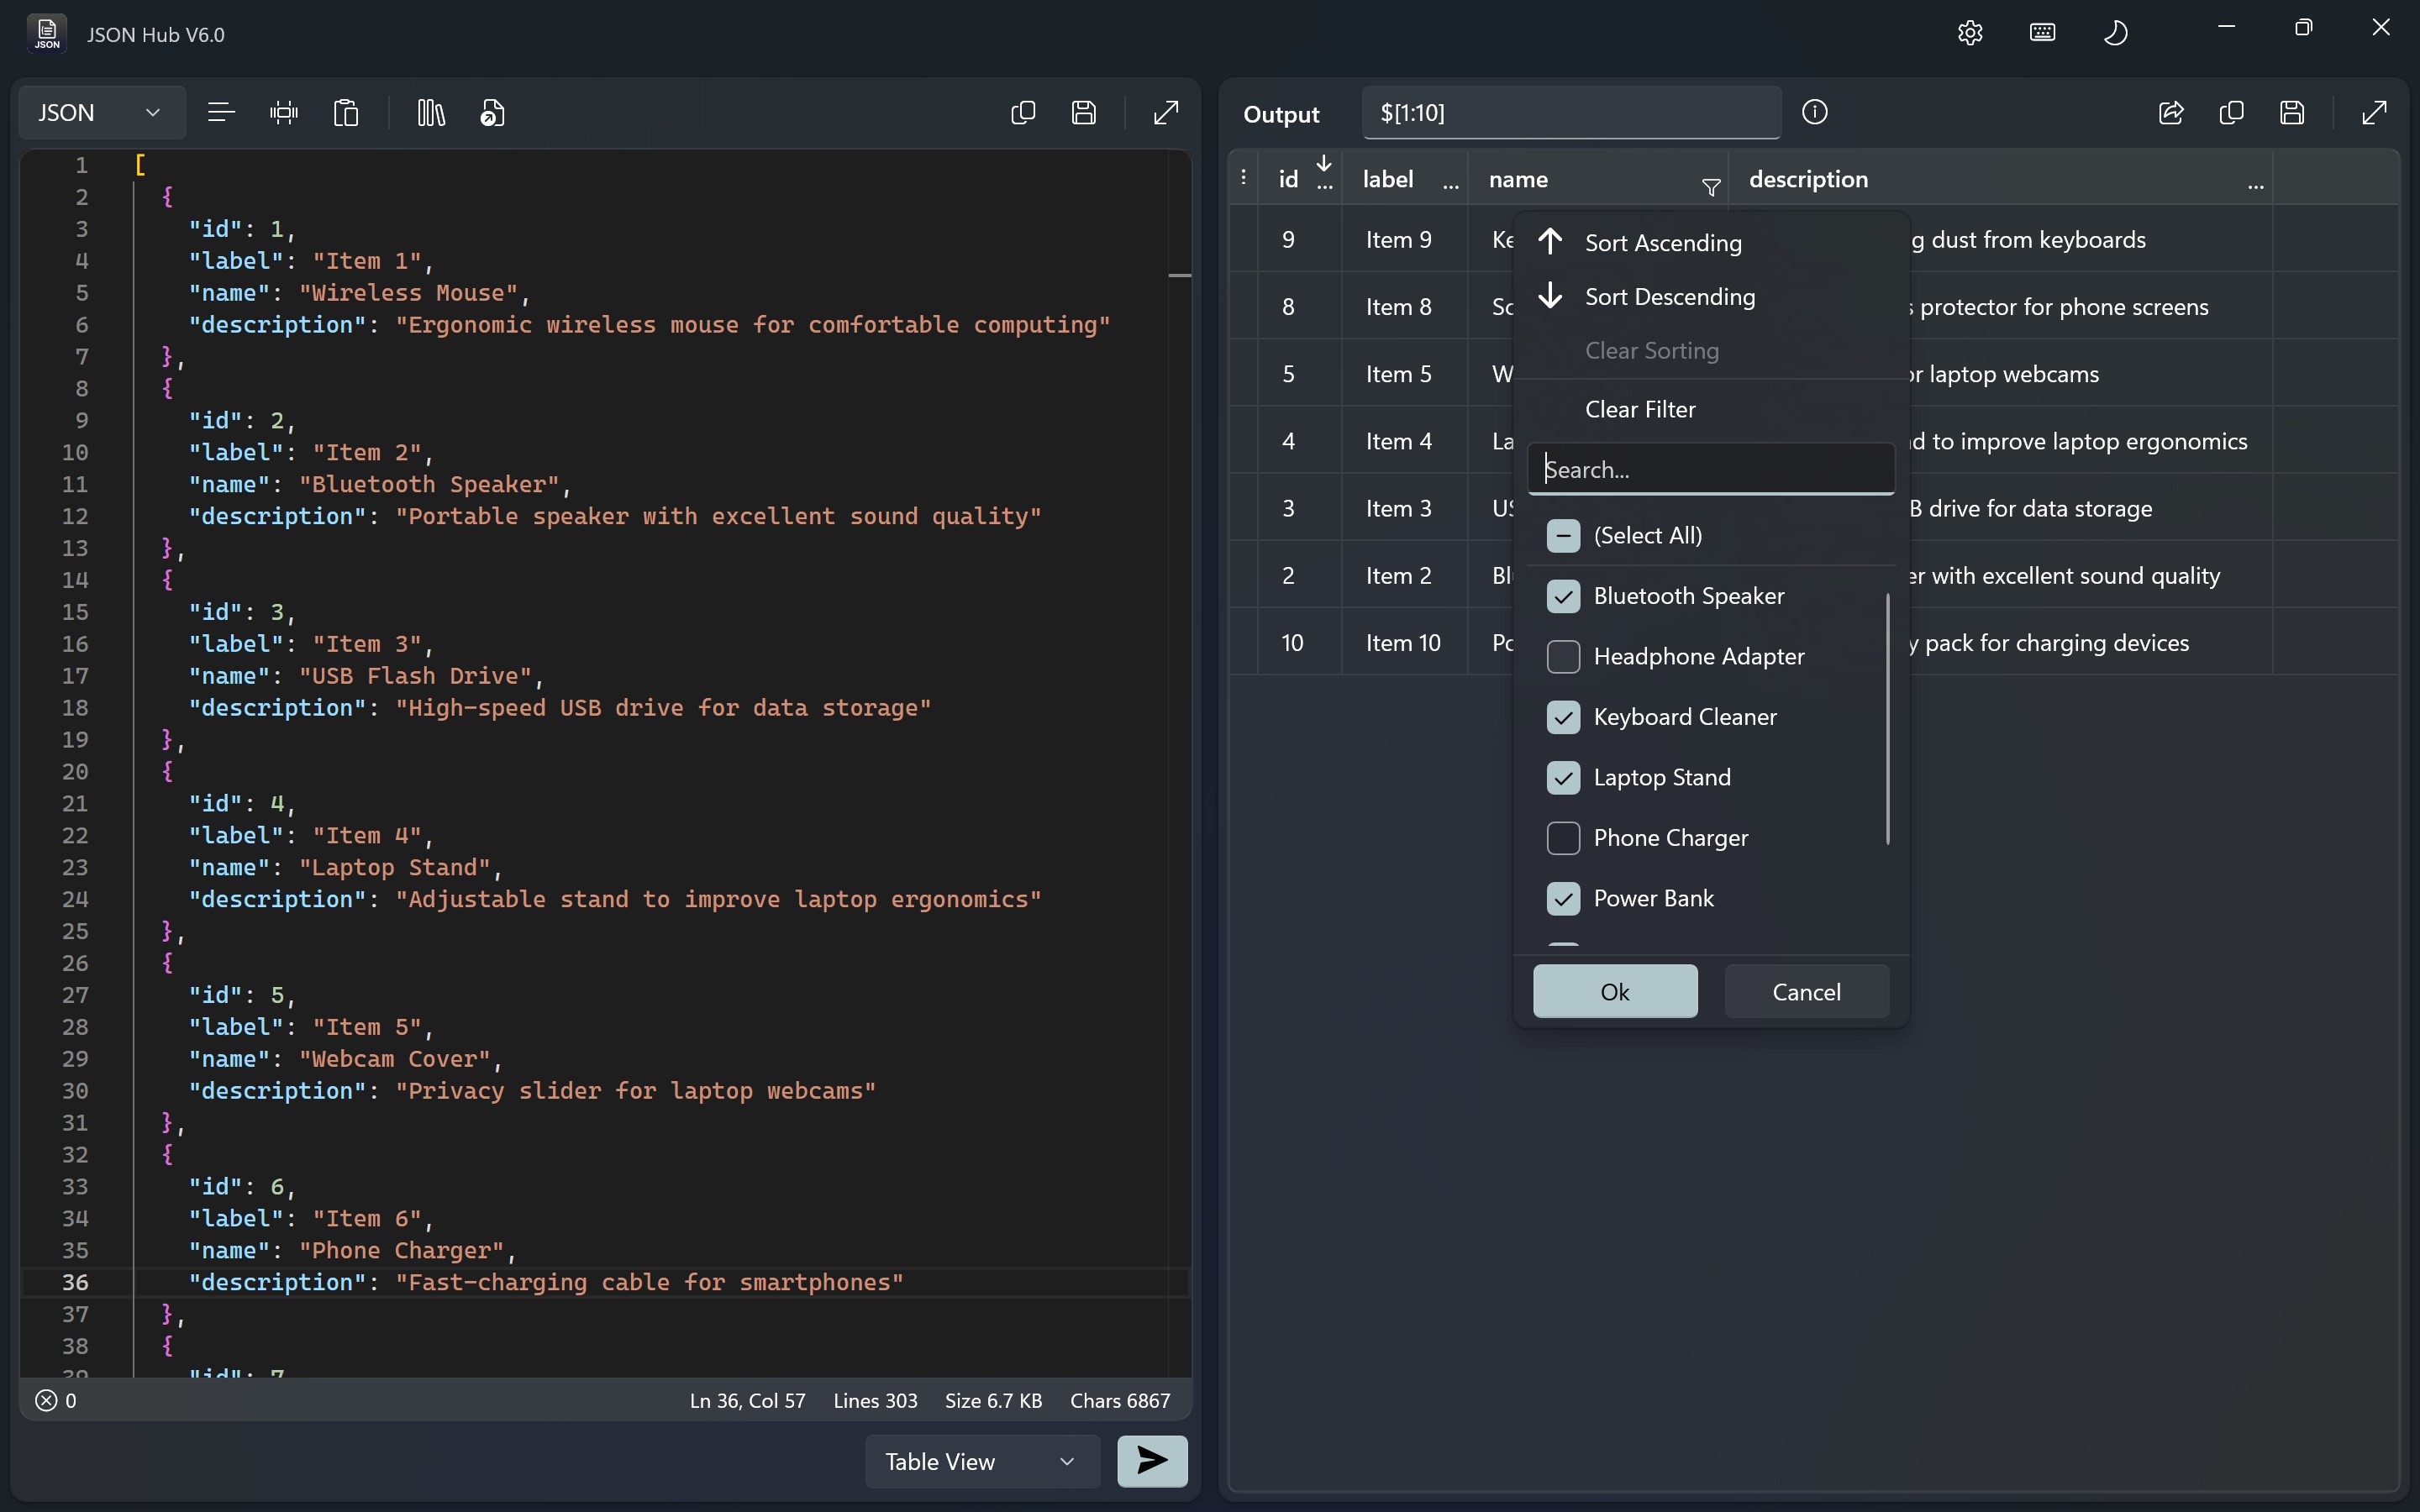The height and width of the screenshot is (1512, 2420).
Task: Copy the editor contents with the copy icon
Action: (1022, 112)
